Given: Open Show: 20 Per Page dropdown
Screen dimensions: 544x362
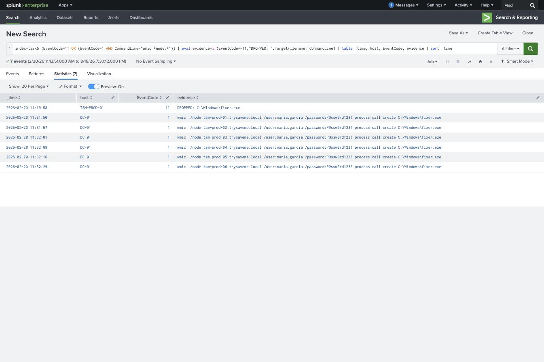Looking at the screenshot, I should 29,86.
